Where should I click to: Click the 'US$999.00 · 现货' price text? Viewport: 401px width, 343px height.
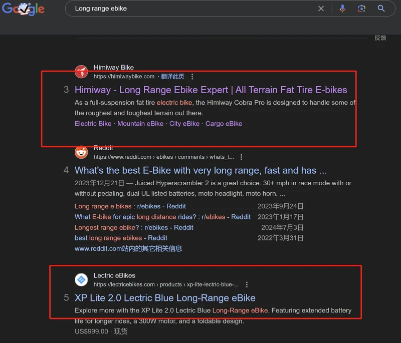pyautogui.click(x=101, y=331)
